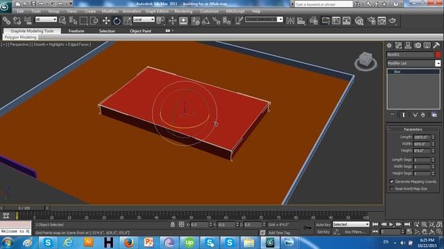Open the Rendering menu

183,11
